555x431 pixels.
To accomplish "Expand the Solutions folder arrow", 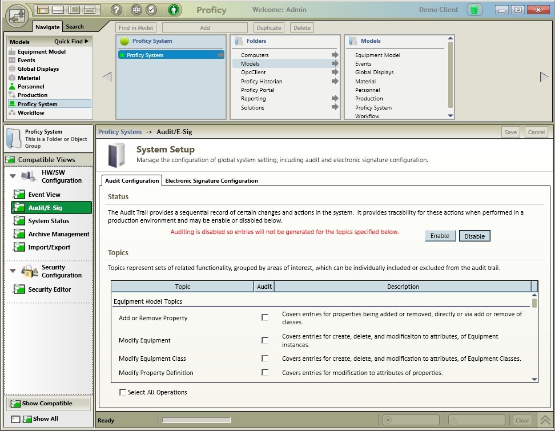I will [335, 107].
